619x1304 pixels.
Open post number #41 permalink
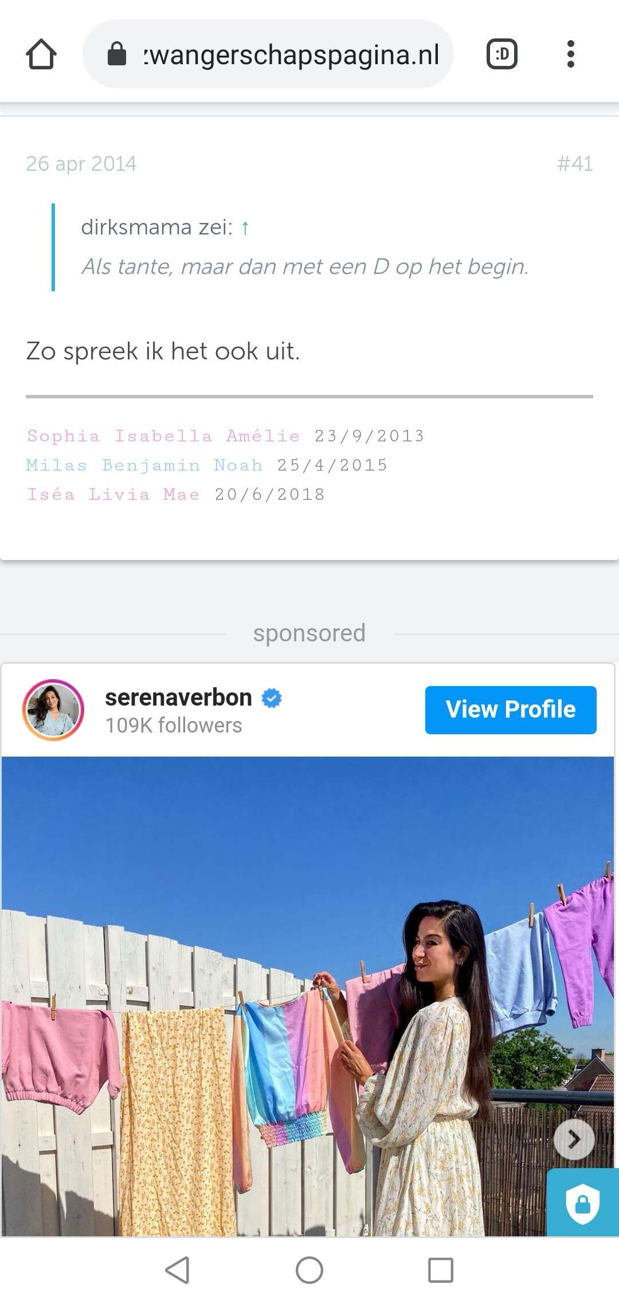pos(575,164)
